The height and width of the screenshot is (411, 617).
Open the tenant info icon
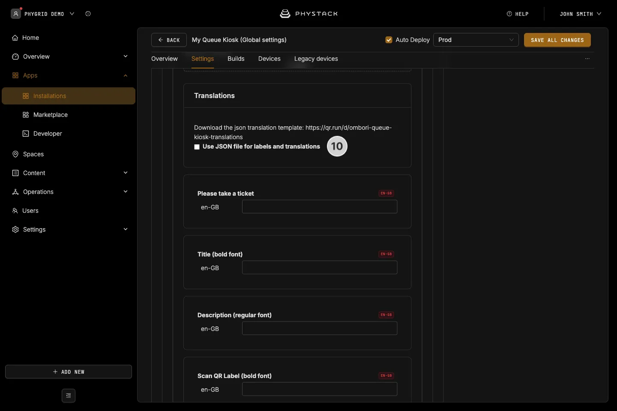pos(88,14)
